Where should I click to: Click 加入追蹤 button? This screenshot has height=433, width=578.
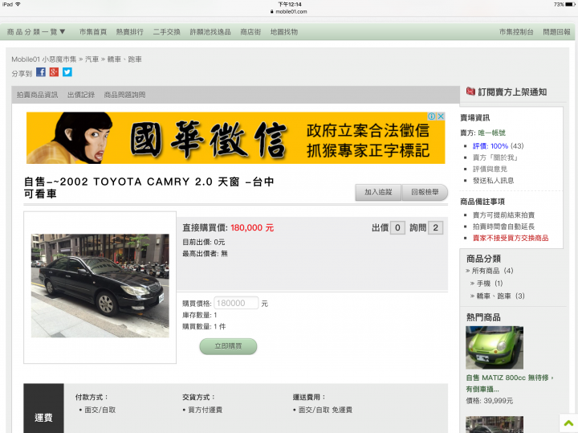(x=378, y=192)
